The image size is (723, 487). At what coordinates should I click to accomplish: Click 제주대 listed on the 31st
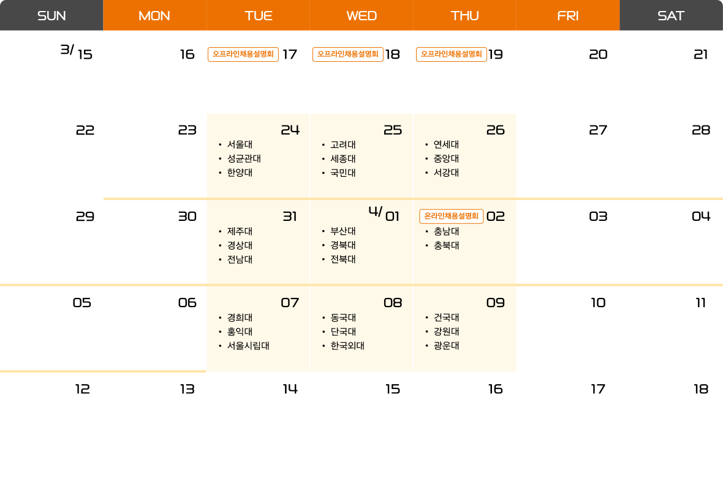(240, 231)
